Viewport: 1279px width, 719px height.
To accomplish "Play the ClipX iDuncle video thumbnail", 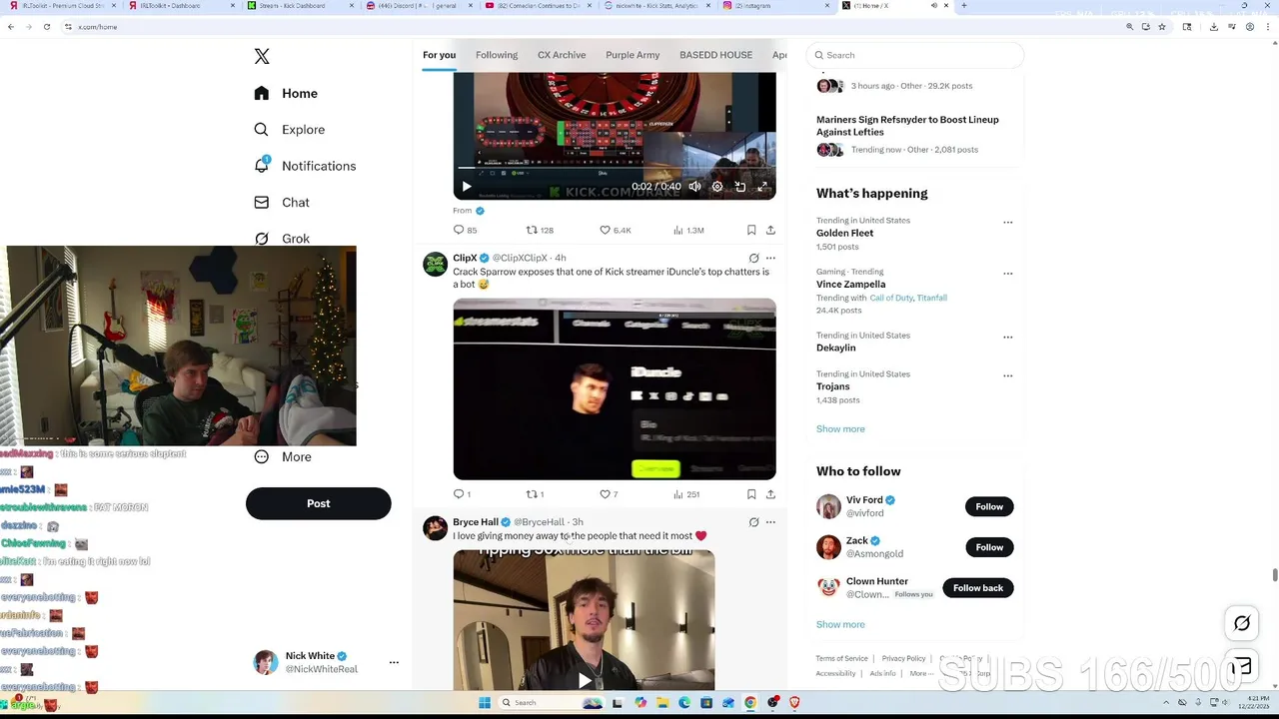I will point(615,388).
